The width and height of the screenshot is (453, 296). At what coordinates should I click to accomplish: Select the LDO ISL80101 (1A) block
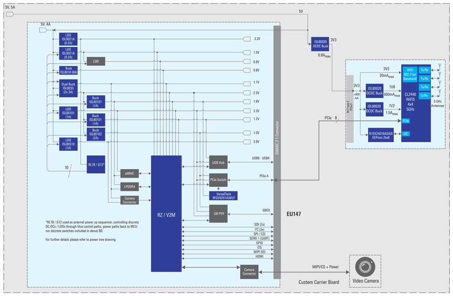(x=69, y=113)
